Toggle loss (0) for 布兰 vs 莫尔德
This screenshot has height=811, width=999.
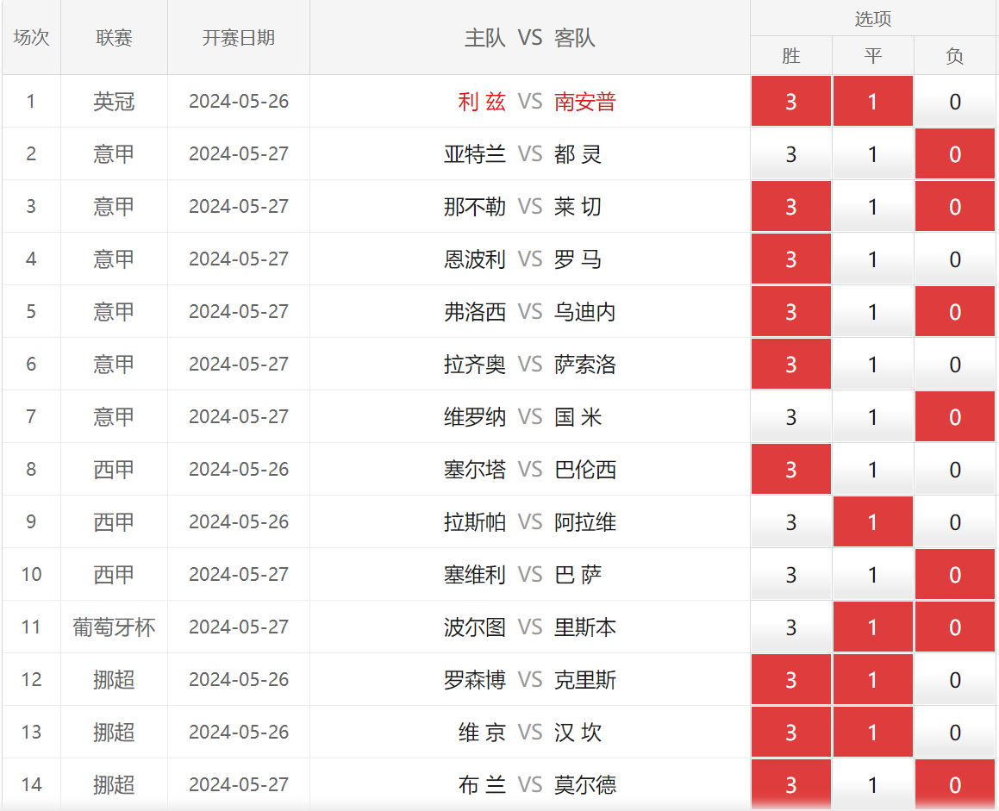pyautogui.click(x=954, y=785)
